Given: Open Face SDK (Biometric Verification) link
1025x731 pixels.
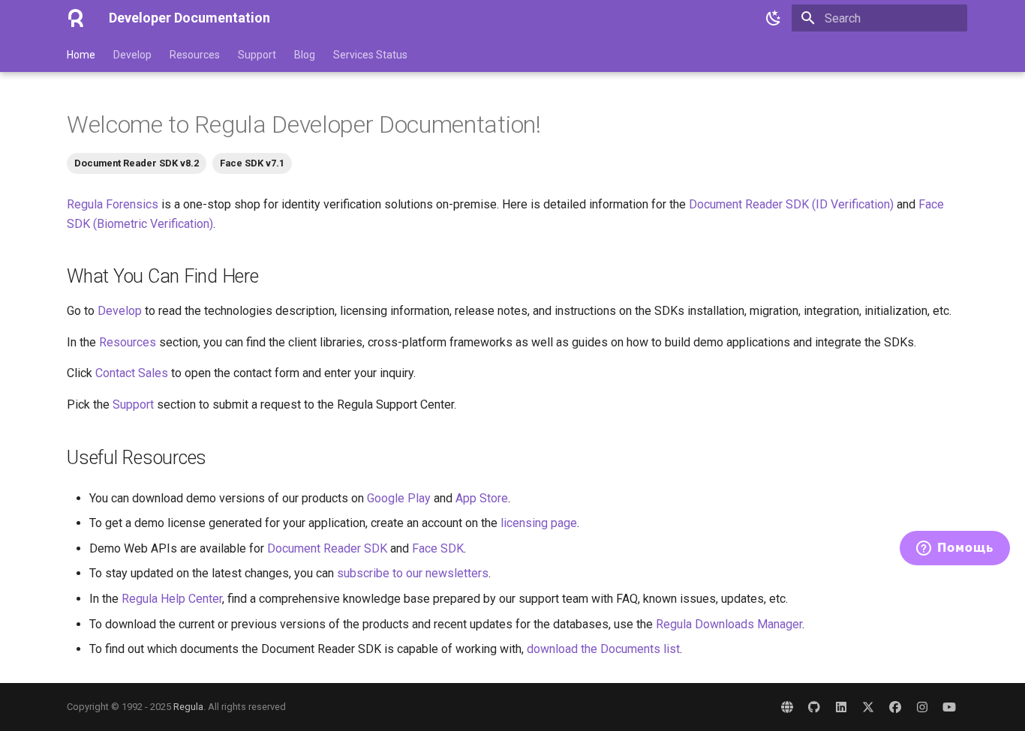Looking at the screenshot, I should pos(140,223).
